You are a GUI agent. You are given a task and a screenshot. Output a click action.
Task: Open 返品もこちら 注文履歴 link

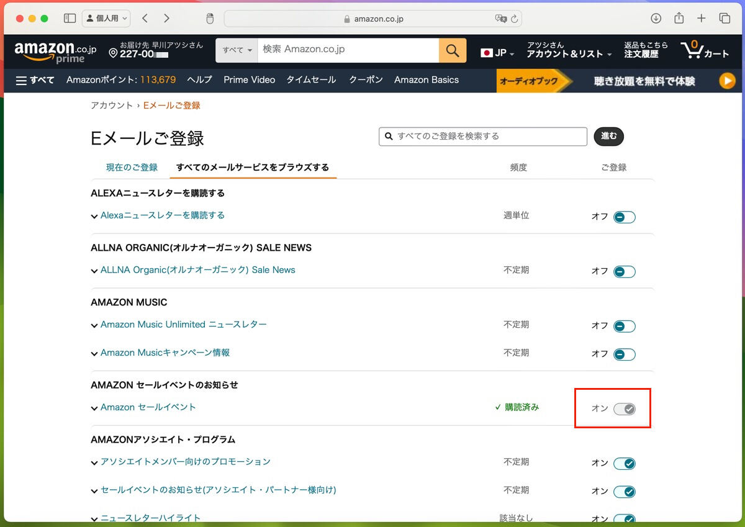[646, 50]
